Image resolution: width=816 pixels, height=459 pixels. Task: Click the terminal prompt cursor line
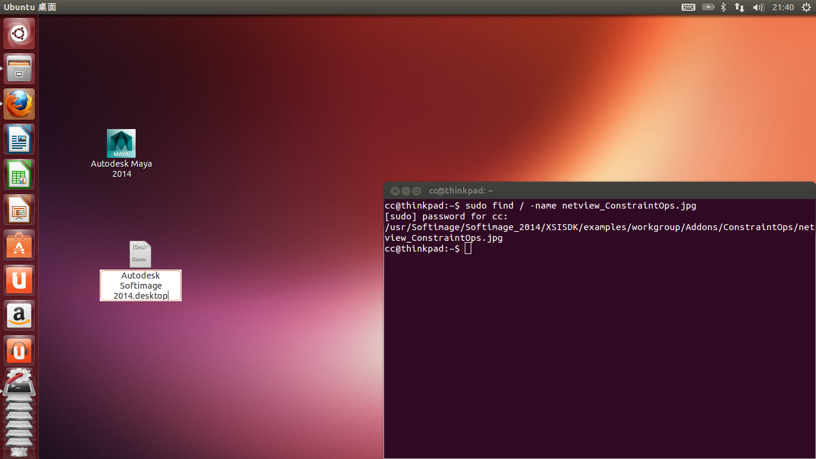[428, 249]
